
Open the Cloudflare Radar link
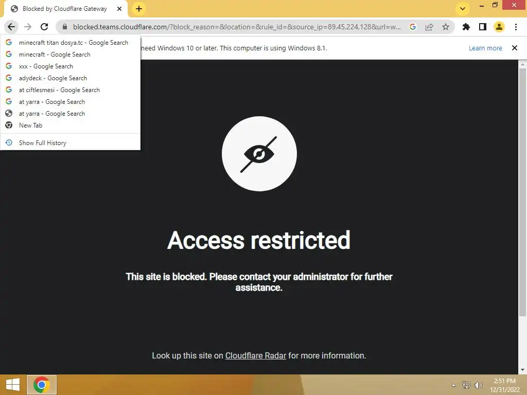tap(255, 356)
